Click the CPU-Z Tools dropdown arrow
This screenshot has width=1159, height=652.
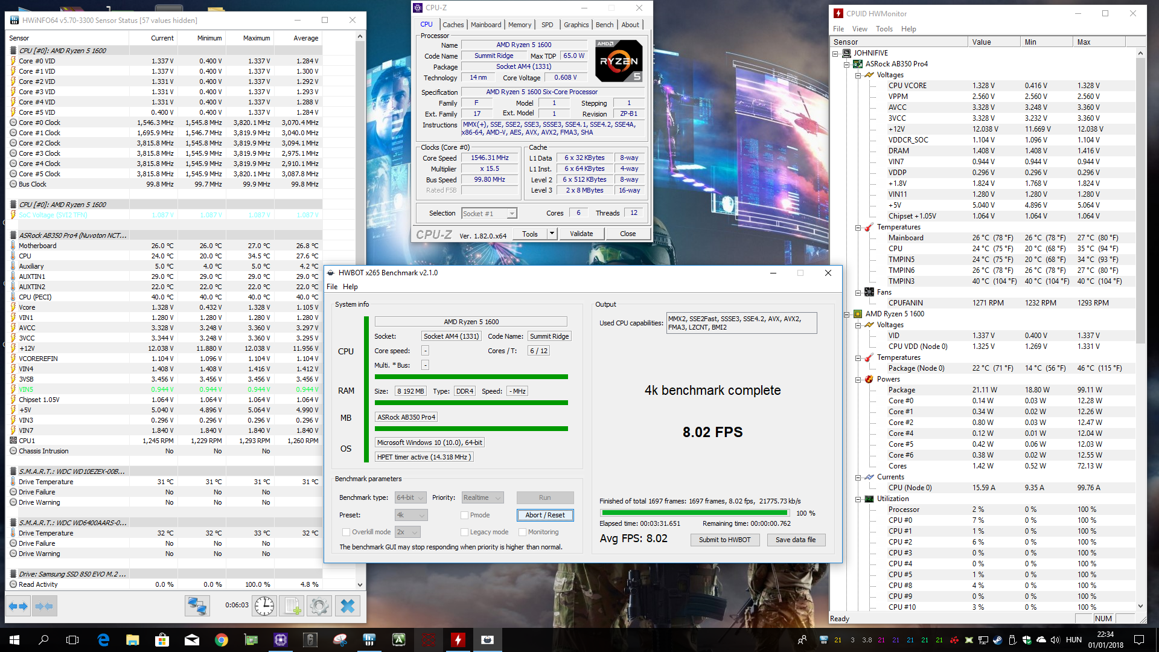(552, 234)
